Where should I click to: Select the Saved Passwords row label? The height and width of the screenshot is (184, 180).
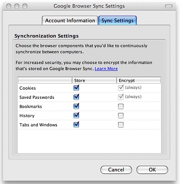(37, 97)
